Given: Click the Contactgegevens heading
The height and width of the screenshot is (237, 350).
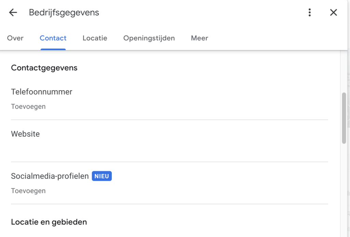Looking at the screenshot, I should point(44,68).
